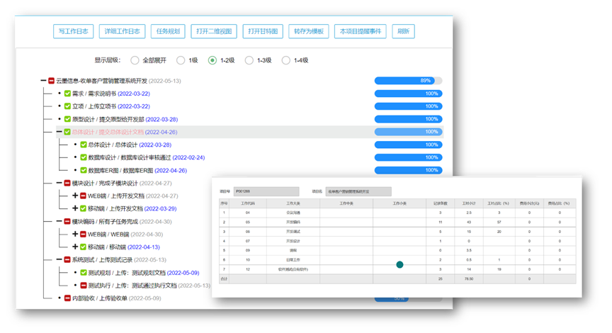The width and height of the screenshot is (612, 333).
Task: Select the 1级 display level radio
Action: [x=181, y=60]
